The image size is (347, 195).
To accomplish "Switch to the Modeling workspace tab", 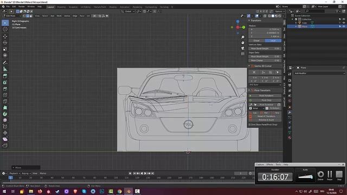I will 61,7.
